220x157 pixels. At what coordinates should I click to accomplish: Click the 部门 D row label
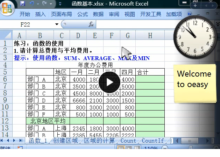click(x=40, y=100)
